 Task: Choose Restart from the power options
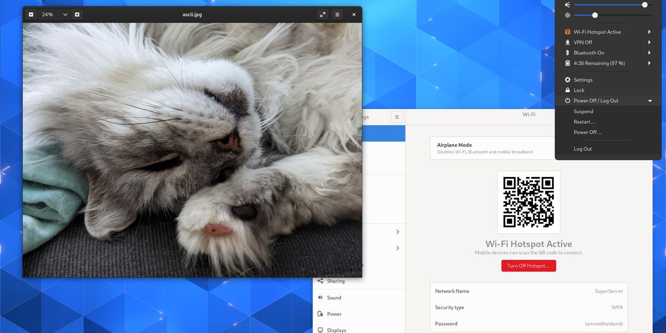583,122
